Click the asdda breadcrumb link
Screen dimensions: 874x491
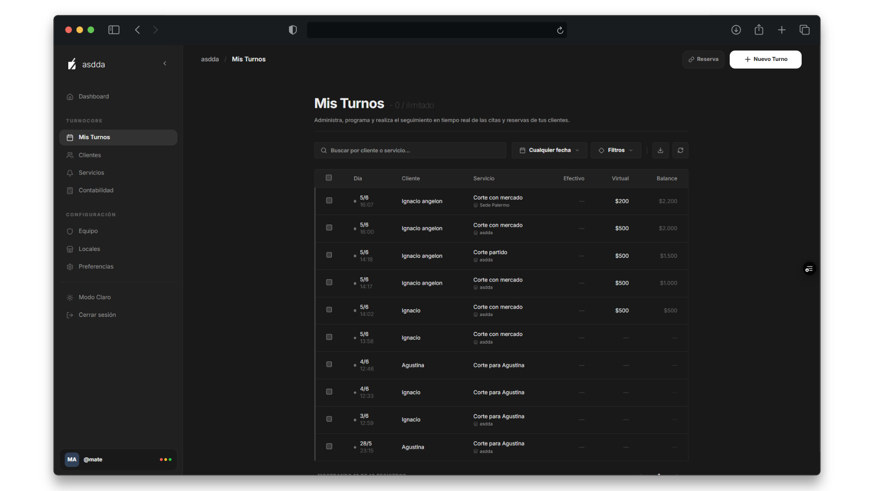[x=210, y=59]
